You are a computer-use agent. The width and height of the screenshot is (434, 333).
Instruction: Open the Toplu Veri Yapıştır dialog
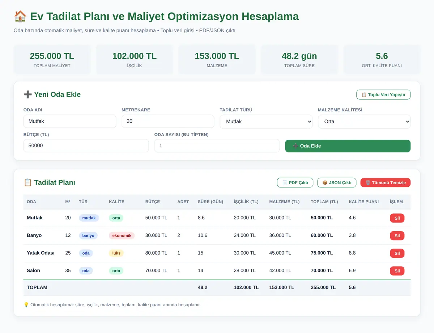383,95
